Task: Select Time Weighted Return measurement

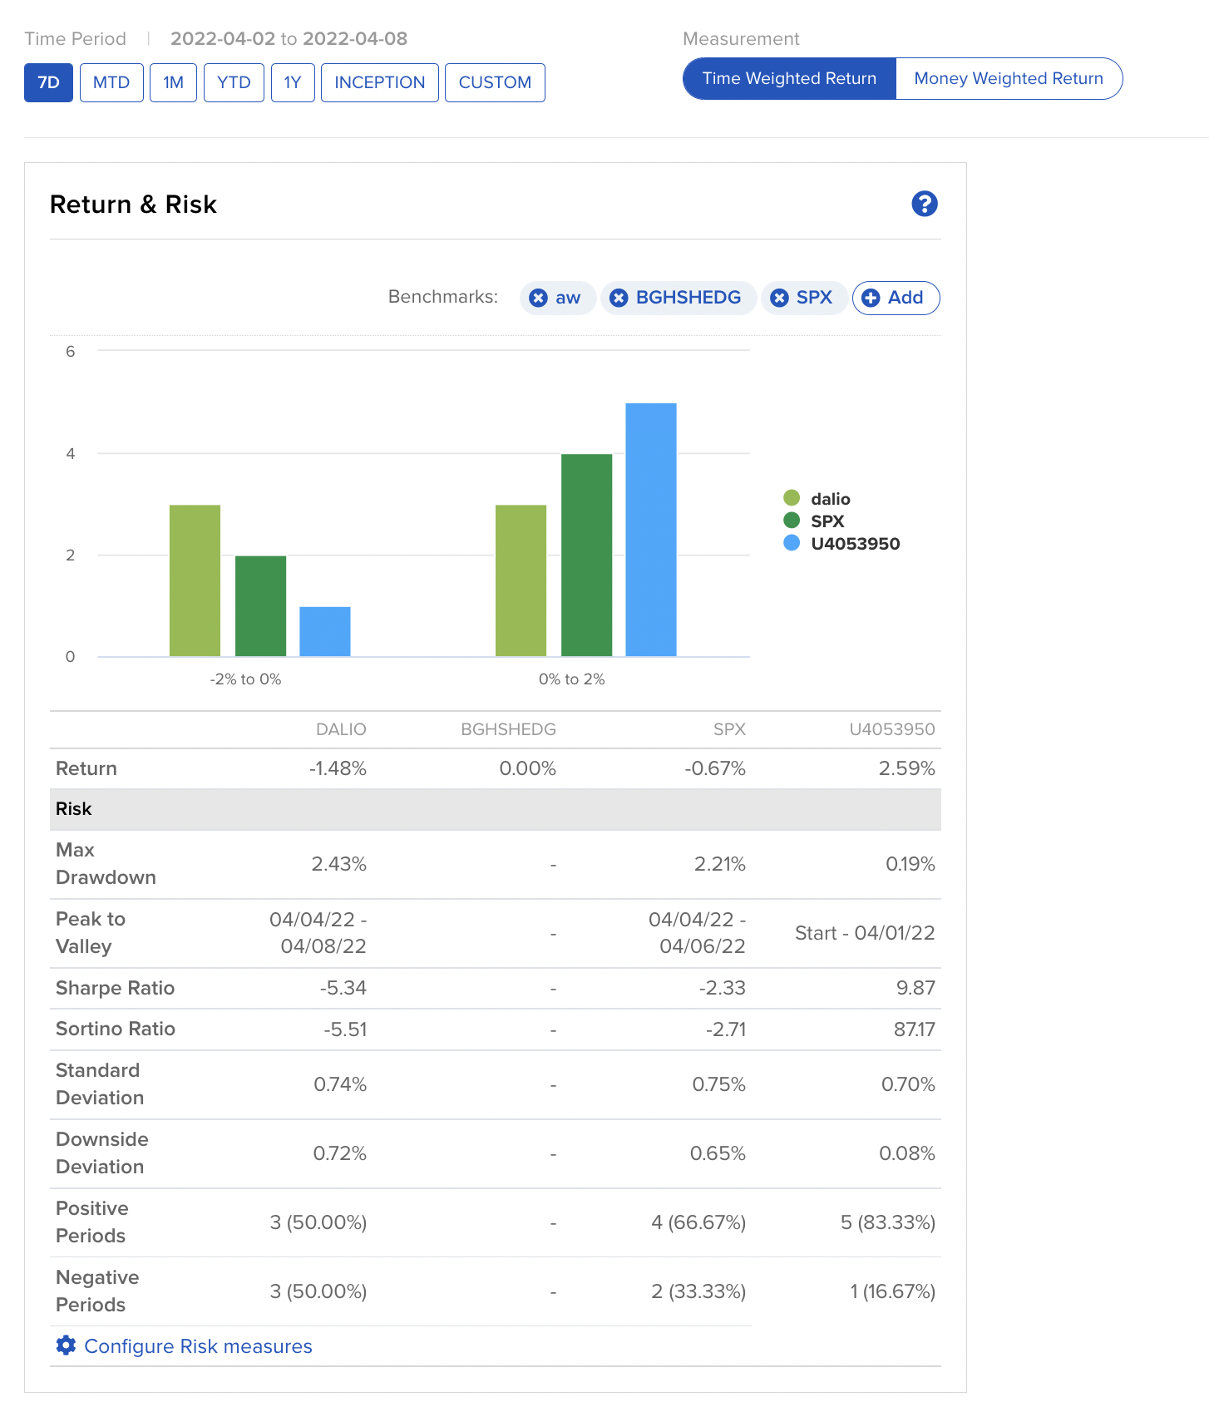Action: click(x=789, y=79)
